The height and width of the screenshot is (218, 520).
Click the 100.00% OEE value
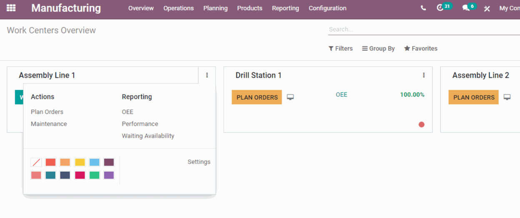[412, 95]
